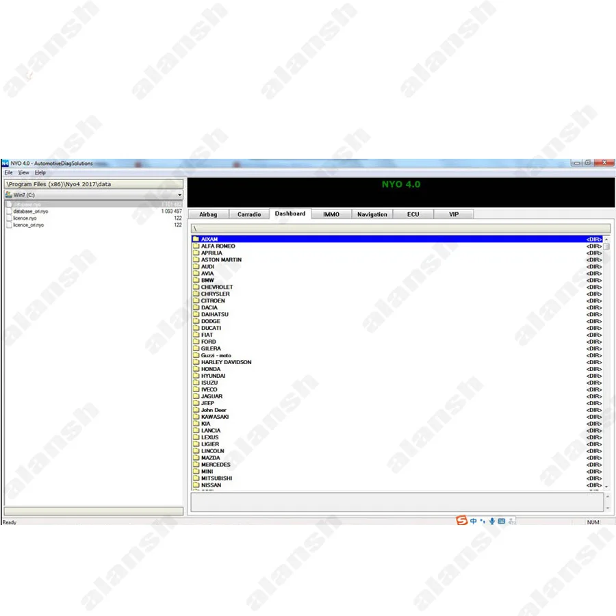This screenshot has width=616, height=616.
Task: Click the Program Files Nyo4 2017 data path field
Action: (x=94, y=184)
